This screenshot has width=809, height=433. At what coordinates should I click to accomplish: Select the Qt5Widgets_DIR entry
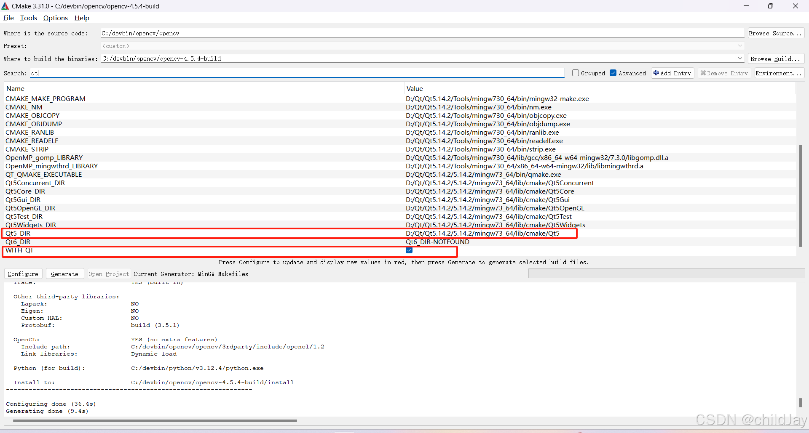31,225
